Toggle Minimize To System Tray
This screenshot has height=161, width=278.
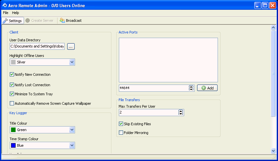[12, 94]
